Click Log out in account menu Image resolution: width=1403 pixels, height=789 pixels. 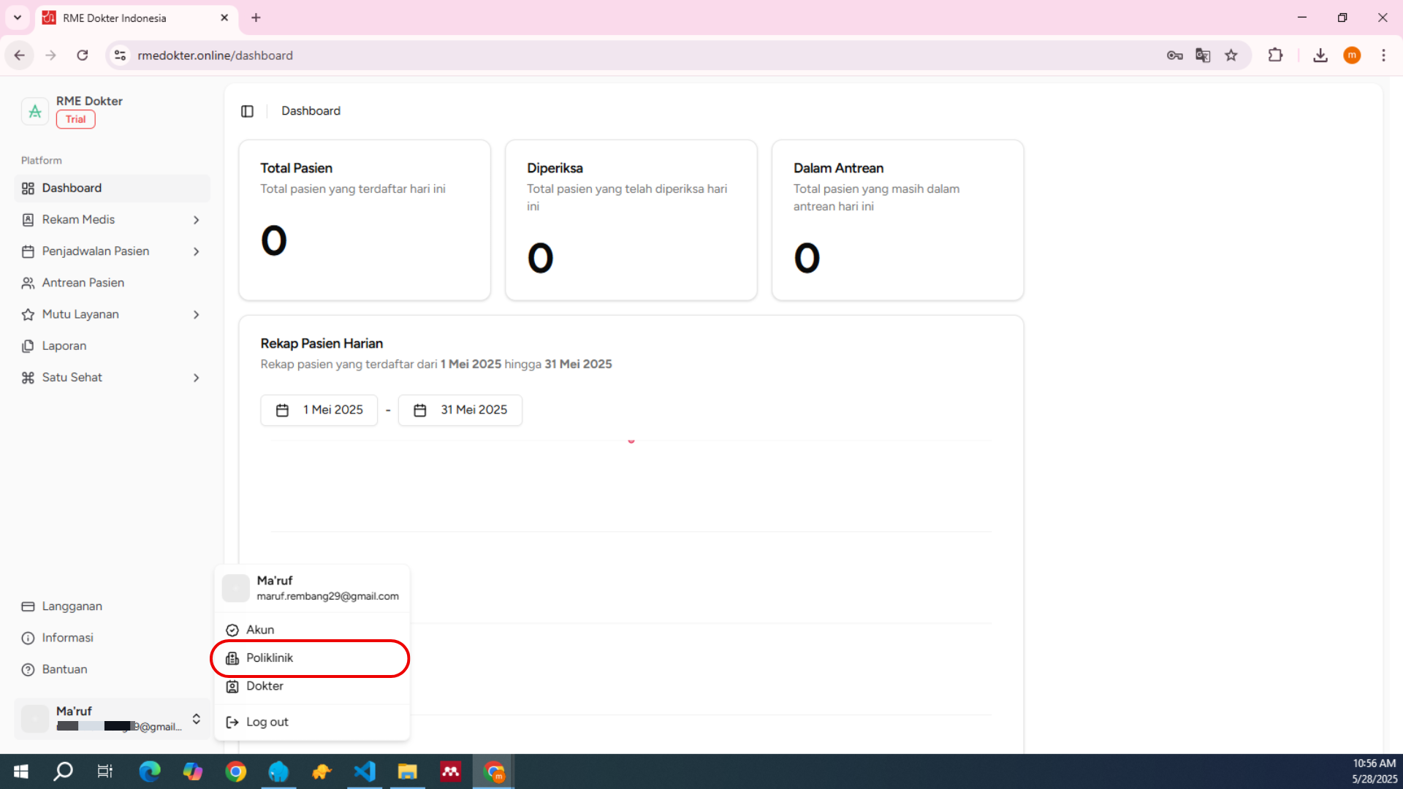(x=267, y=722)
